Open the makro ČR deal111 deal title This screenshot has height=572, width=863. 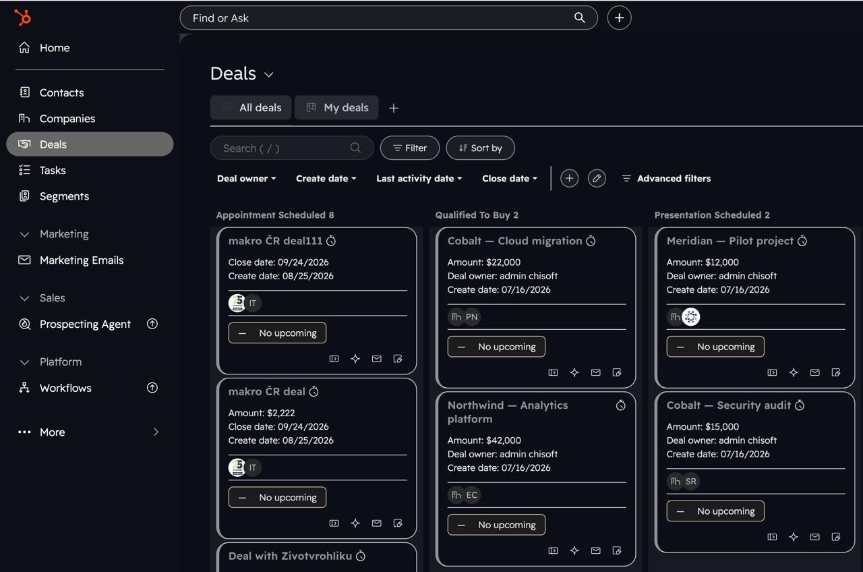(275, 241)
